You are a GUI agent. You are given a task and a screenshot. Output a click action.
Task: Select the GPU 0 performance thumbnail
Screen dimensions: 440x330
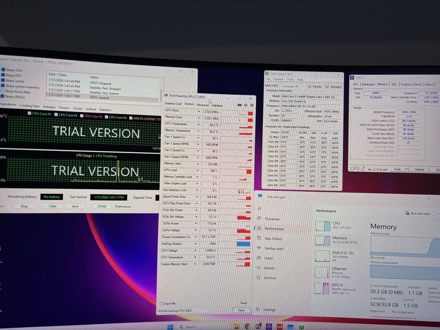[x=322, y=288]
